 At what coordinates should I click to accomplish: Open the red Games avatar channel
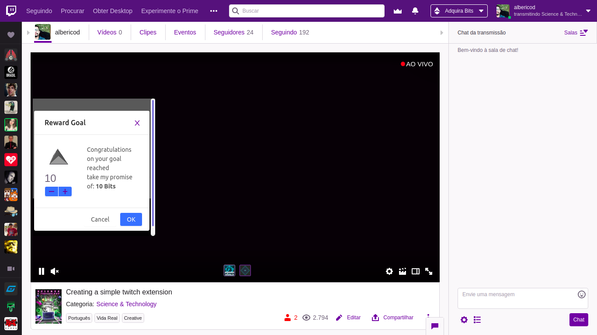(11, 324)
